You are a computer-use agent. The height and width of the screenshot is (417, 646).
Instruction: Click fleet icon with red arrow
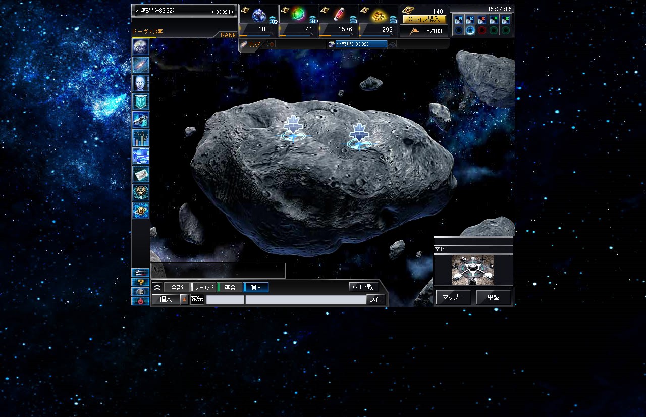(x=482, y=20)
